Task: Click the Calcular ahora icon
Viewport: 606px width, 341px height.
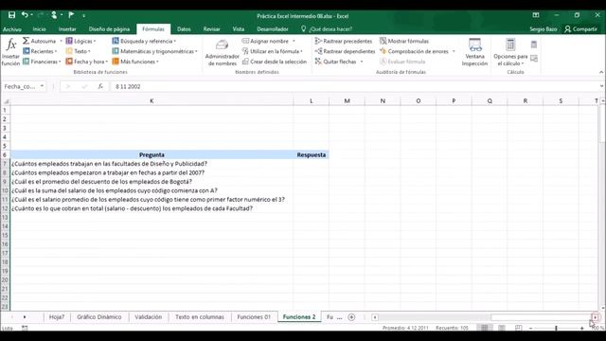Action: pyautogui.click(x=534, y=45)
